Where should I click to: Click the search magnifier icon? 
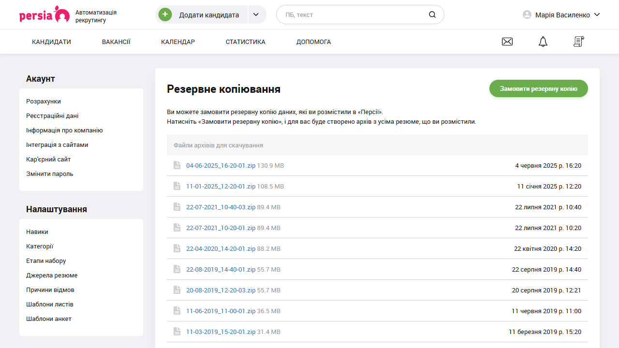432,15
